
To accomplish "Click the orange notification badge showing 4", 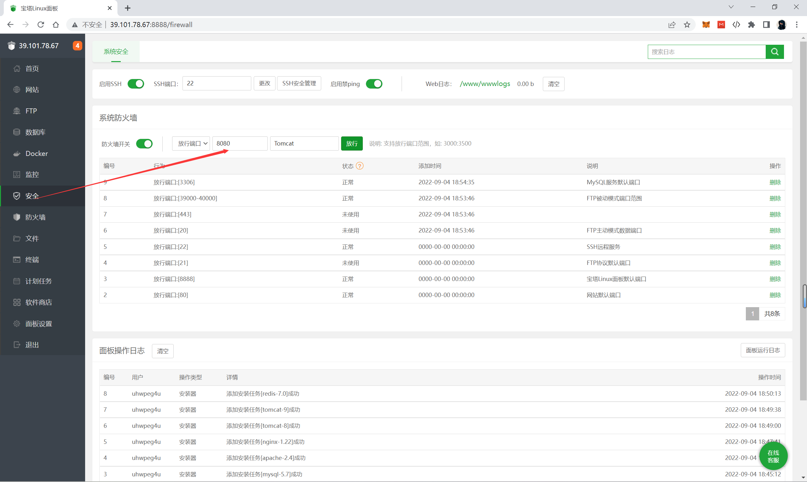I will coord(77,46).
